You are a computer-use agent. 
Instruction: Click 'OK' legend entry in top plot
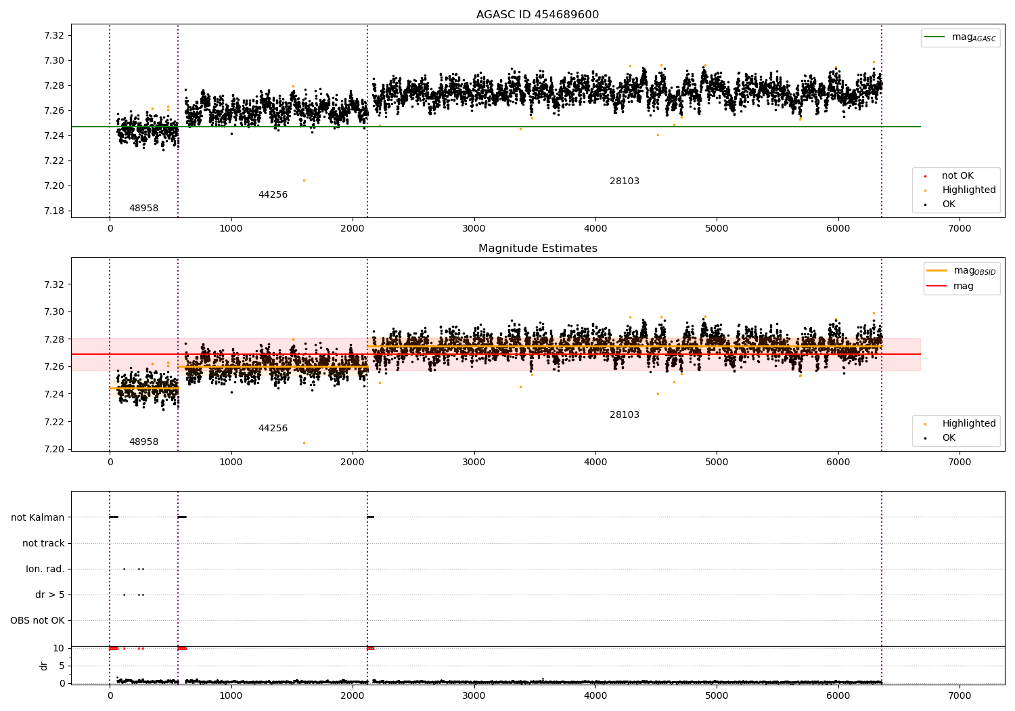click(x=949, y=204)
